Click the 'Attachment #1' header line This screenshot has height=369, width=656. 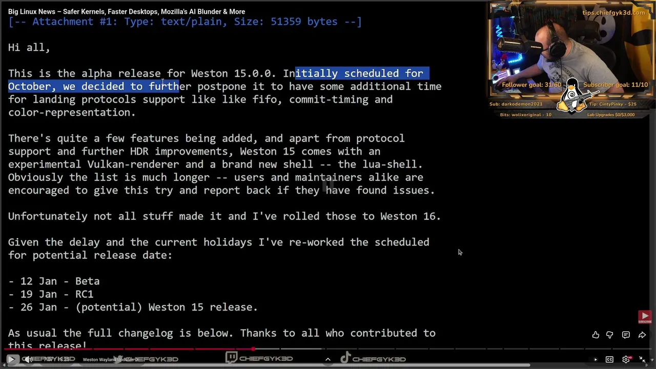[x=185, y=22]
